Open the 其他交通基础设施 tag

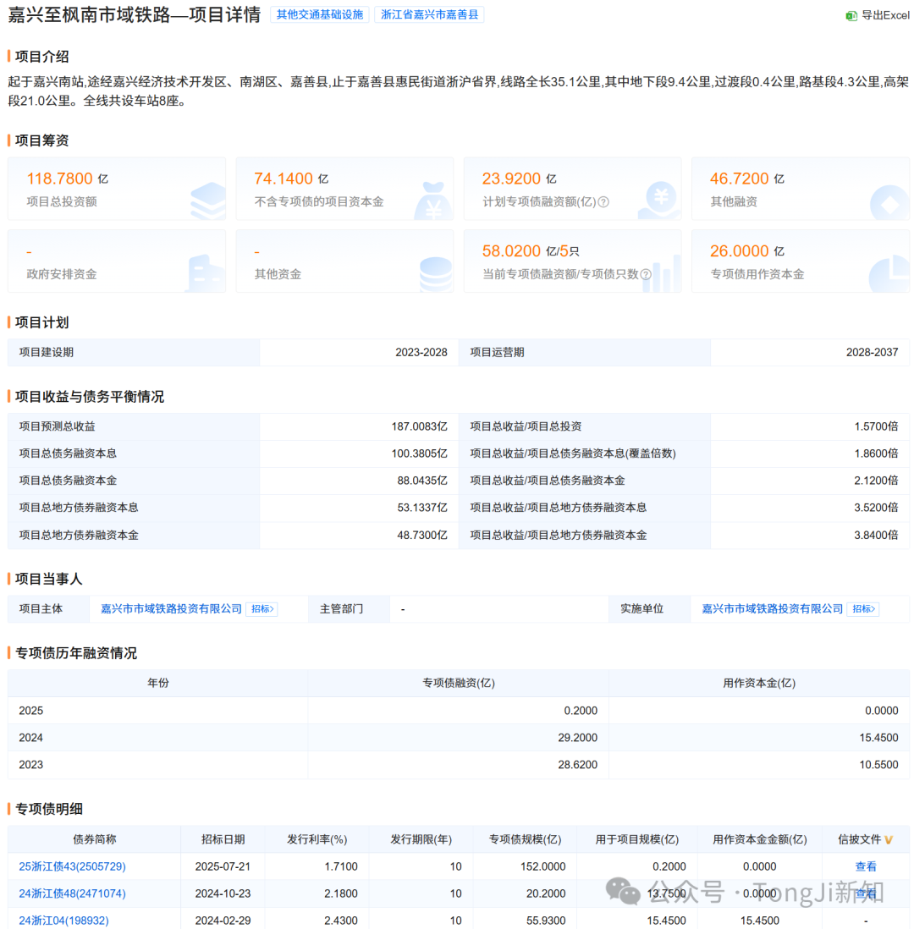pos(320,14)
